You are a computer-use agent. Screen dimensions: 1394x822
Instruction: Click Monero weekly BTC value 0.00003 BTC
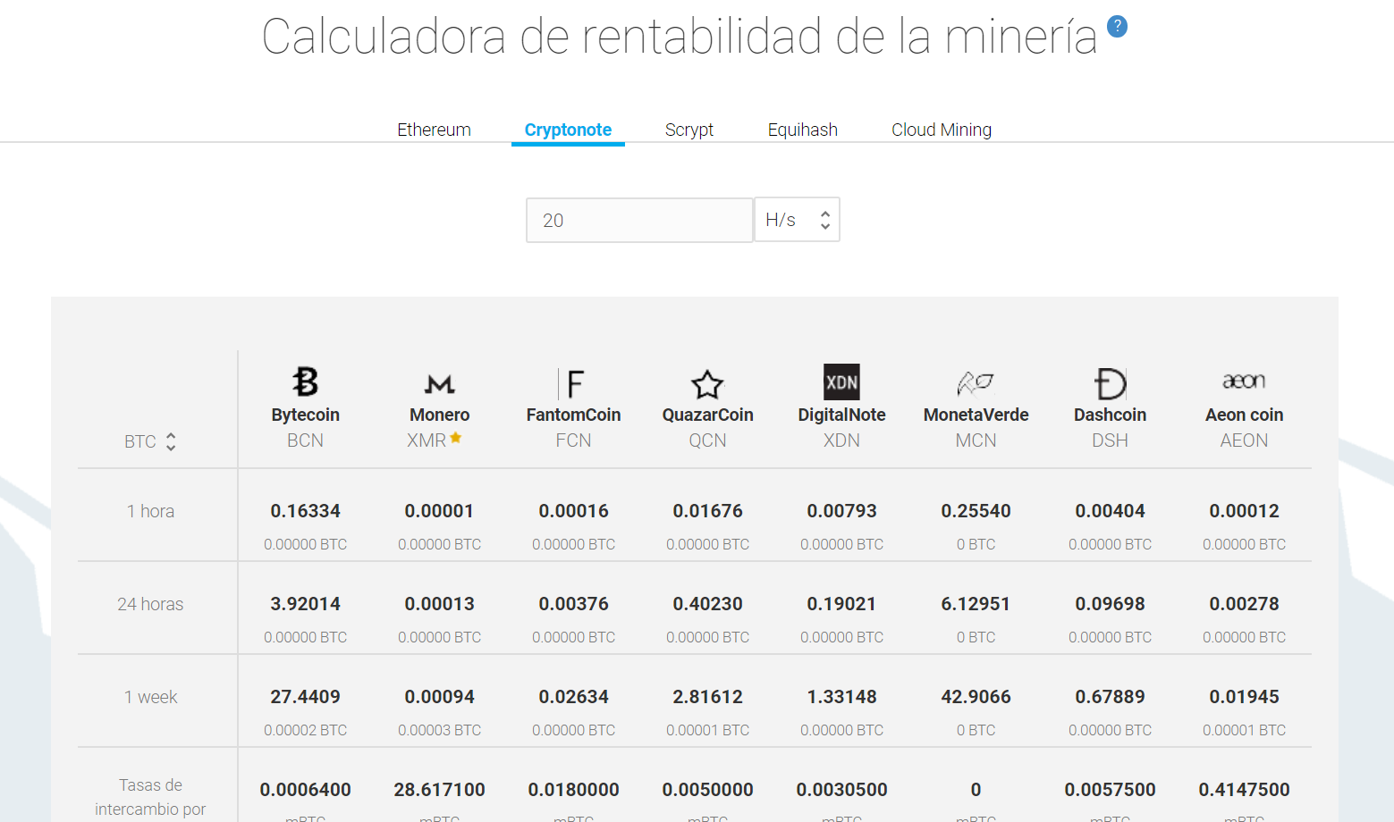pyautogui.click(x=440, y=730)
